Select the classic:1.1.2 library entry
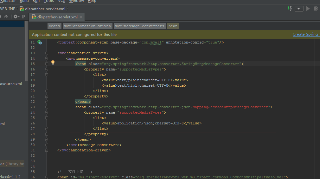 pos(10,177)
